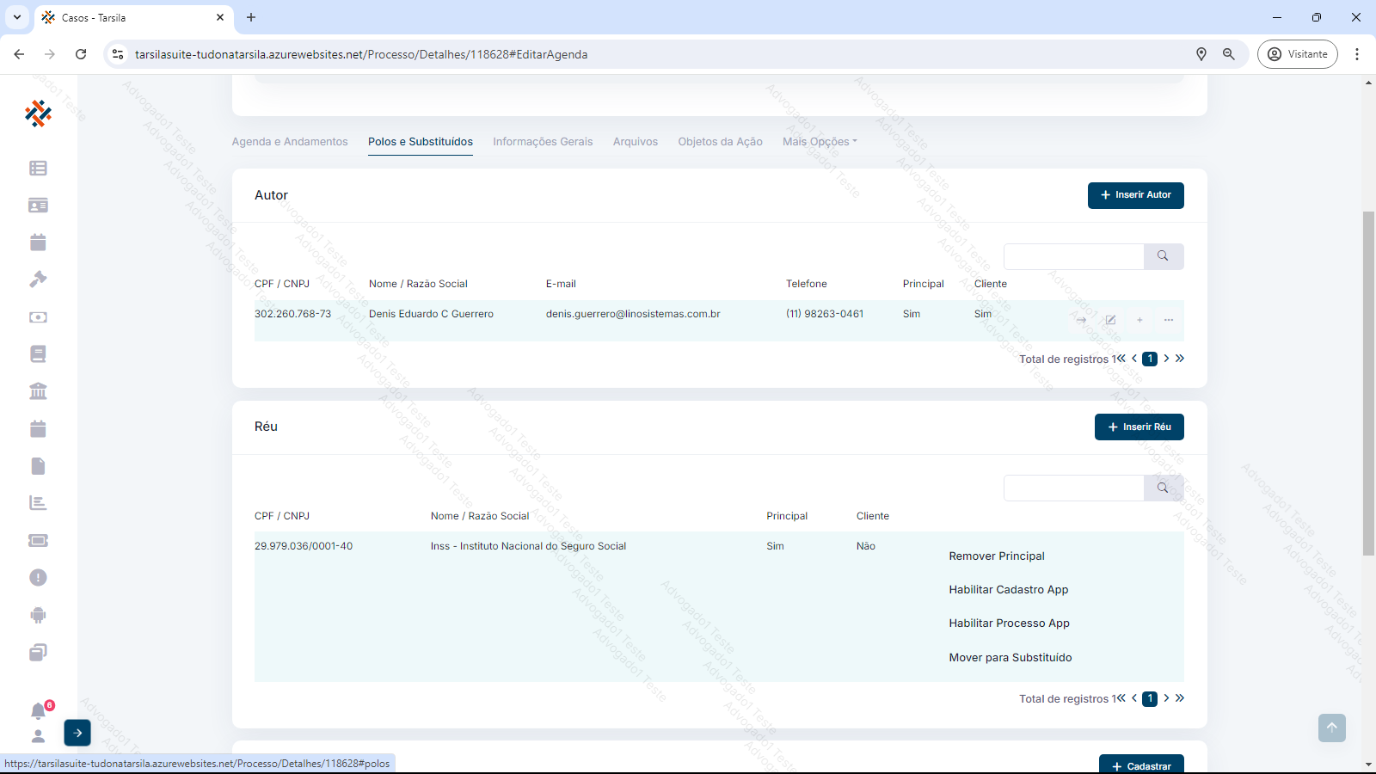Open three-dots menu in author row

(x=1169, y=320)
